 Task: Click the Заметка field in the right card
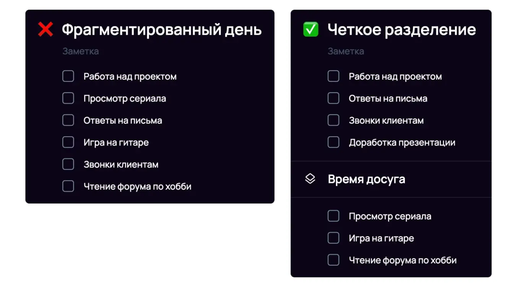pyautogui.click(x=345, y=51)
